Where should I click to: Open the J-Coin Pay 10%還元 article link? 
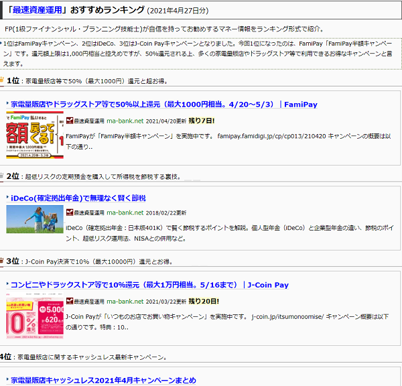coord(149,285)
